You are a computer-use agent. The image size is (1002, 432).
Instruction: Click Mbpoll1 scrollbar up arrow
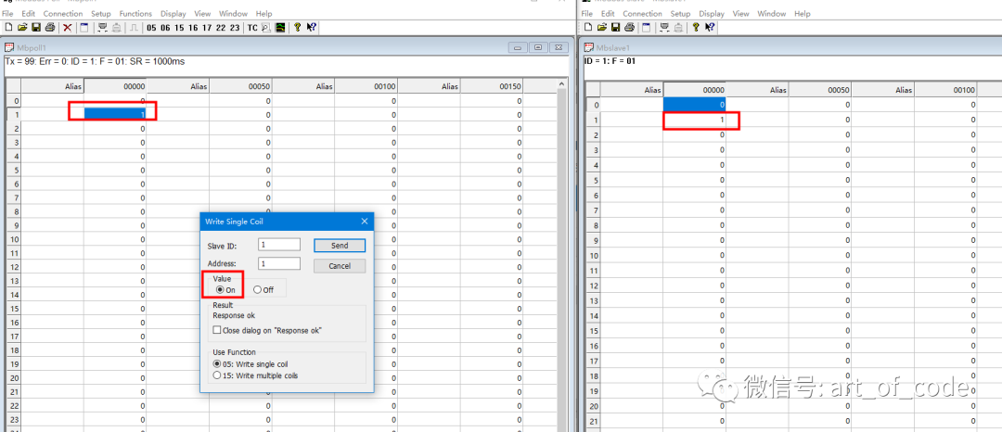coord(561,83)
